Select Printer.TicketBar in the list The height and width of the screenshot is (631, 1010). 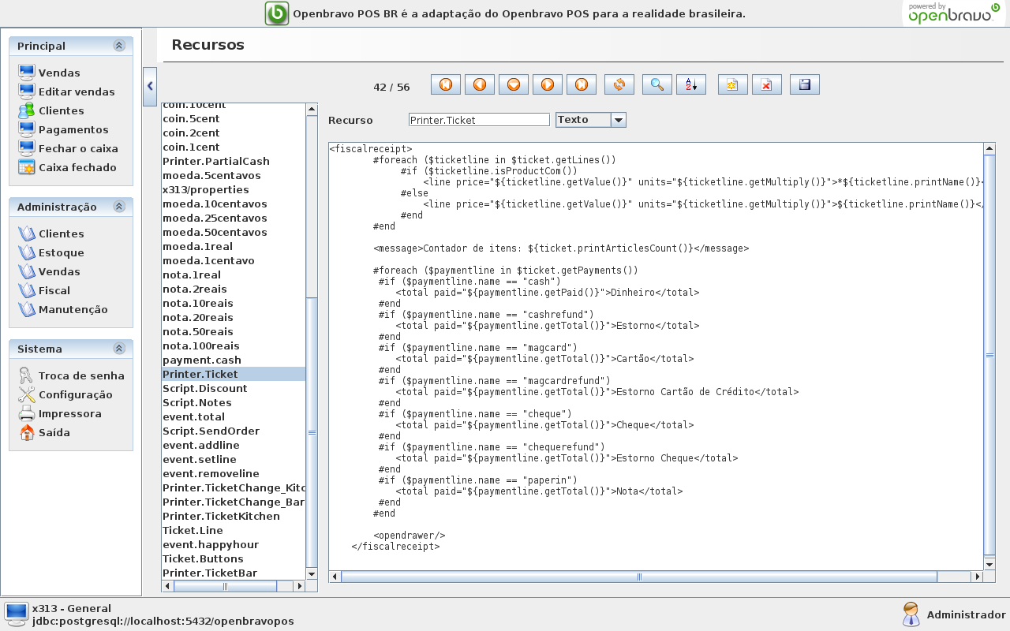234,573
